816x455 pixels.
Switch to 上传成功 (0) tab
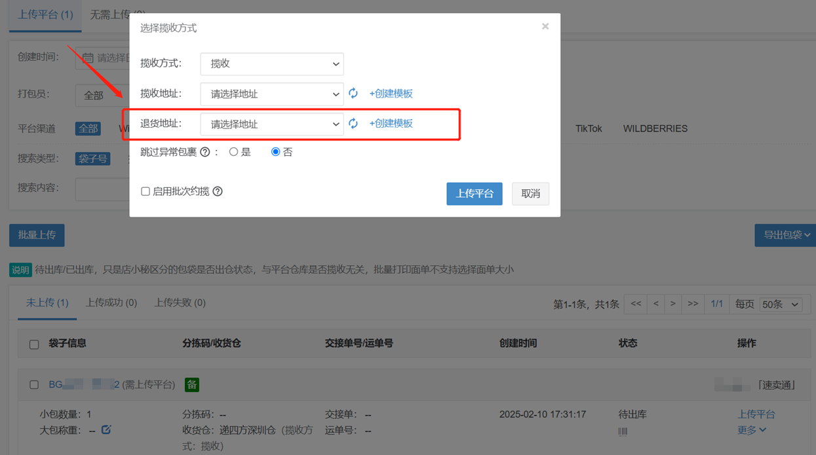(111, 302)
